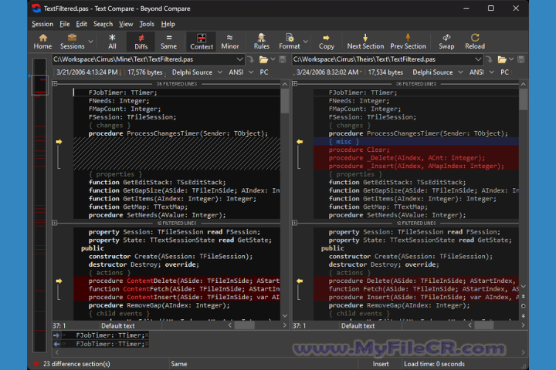Image resolution: width=556 pixels, height=370 pixels.
Task: Toggle the Same lines filter
Action: pyautogui.click(x=168, y=42)
